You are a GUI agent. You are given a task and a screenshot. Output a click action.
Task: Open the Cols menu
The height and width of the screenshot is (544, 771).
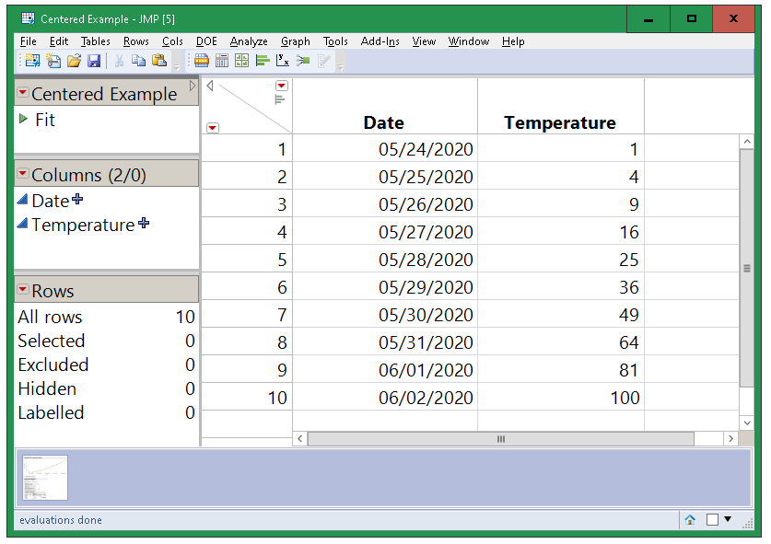[x=172, y=41]
